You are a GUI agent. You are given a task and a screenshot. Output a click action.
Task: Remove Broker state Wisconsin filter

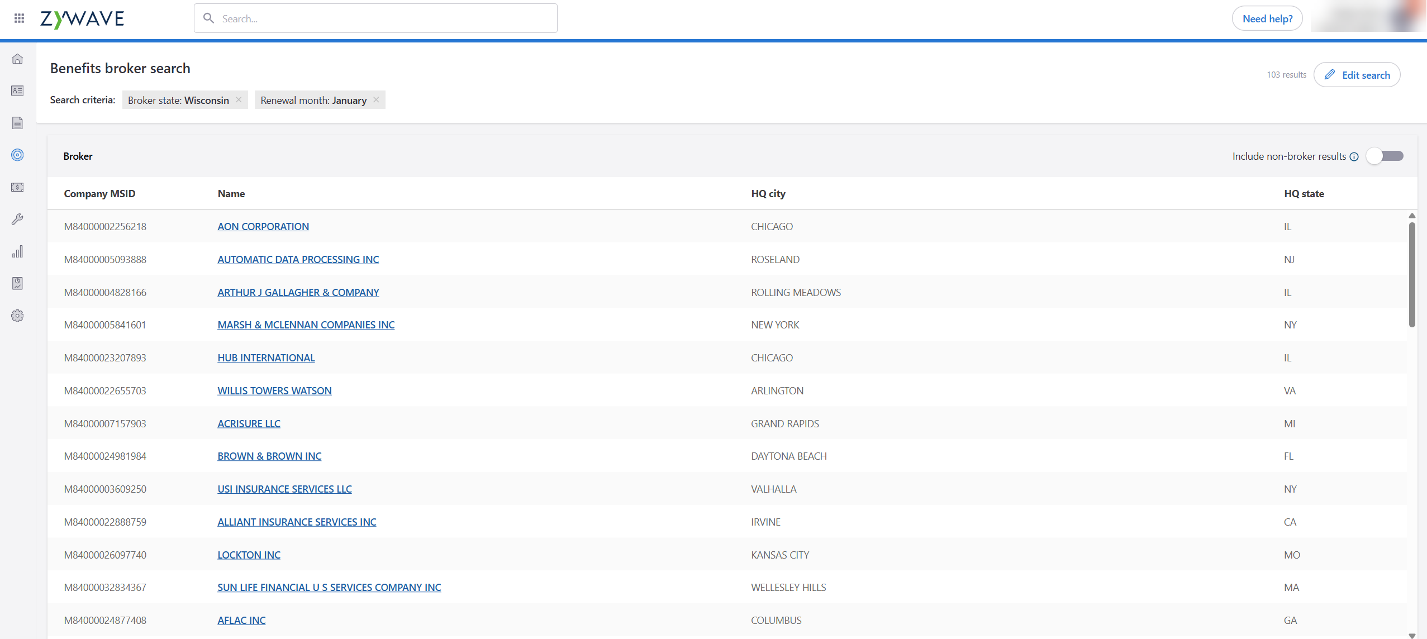pyautogui.click(x=239, y=100)
